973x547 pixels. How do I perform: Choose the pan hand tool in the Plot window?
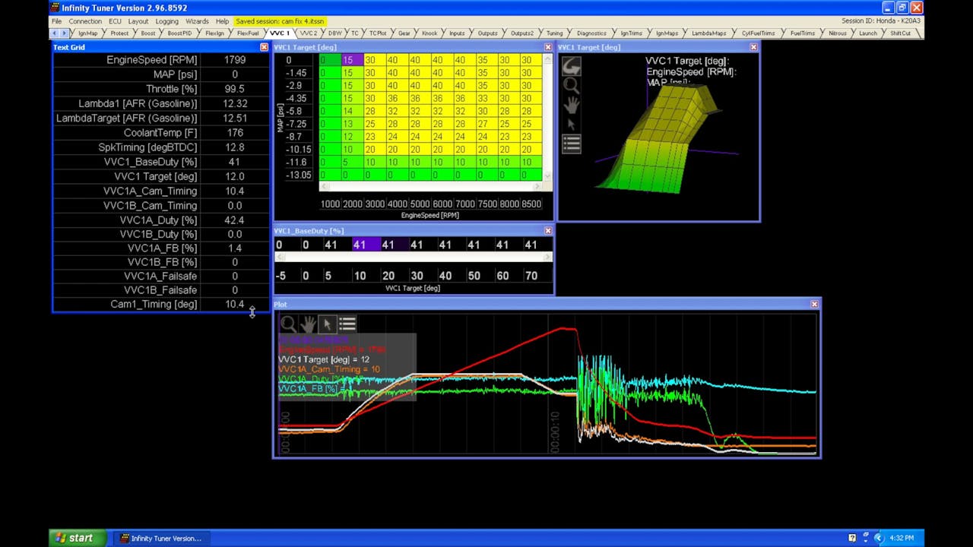tap(308, 324)
